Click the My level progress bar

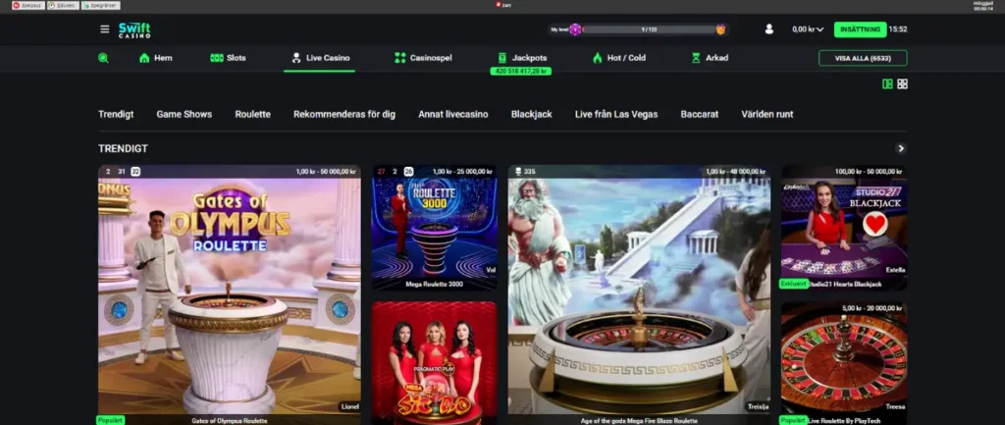pyautogui.click(x=649, y=29)
